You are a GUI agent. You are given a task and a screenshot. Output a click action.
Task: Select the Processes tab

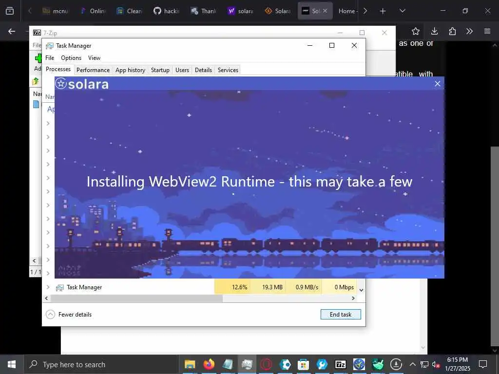pos(58,69)
